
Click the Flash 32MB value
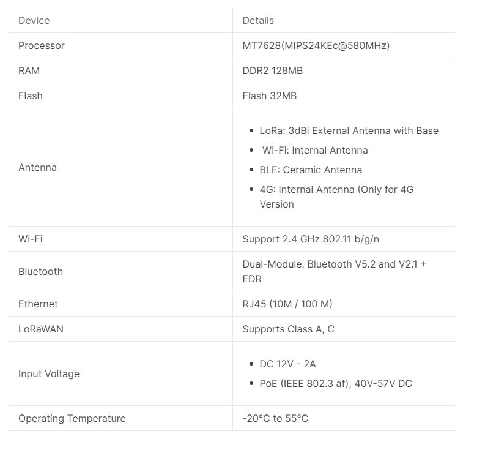point(269,96)
